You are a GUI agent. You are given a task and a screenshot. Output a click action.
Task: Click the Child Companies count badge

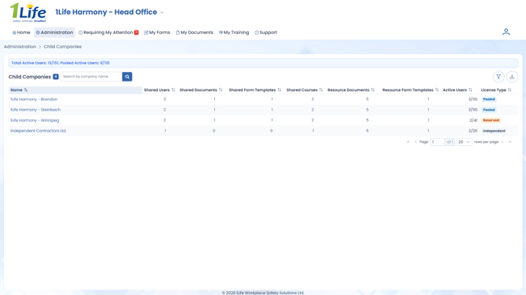[x=56, y=77]
